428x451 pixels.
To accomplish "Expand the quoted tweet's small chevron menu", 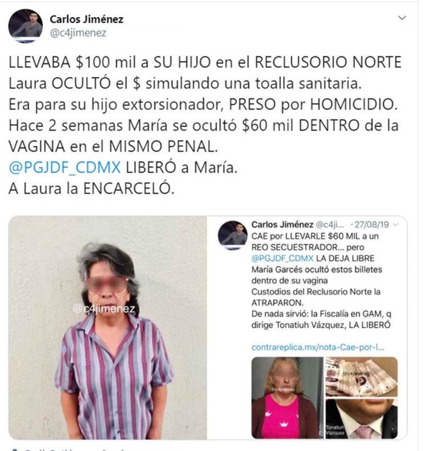I will 396,224.
